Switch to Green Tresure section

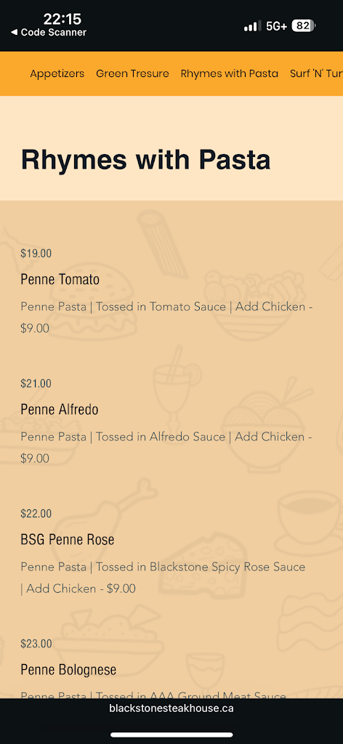point(132,73)
